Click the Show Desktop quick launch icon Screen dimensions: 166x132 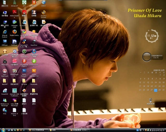(x=9, y=130)
